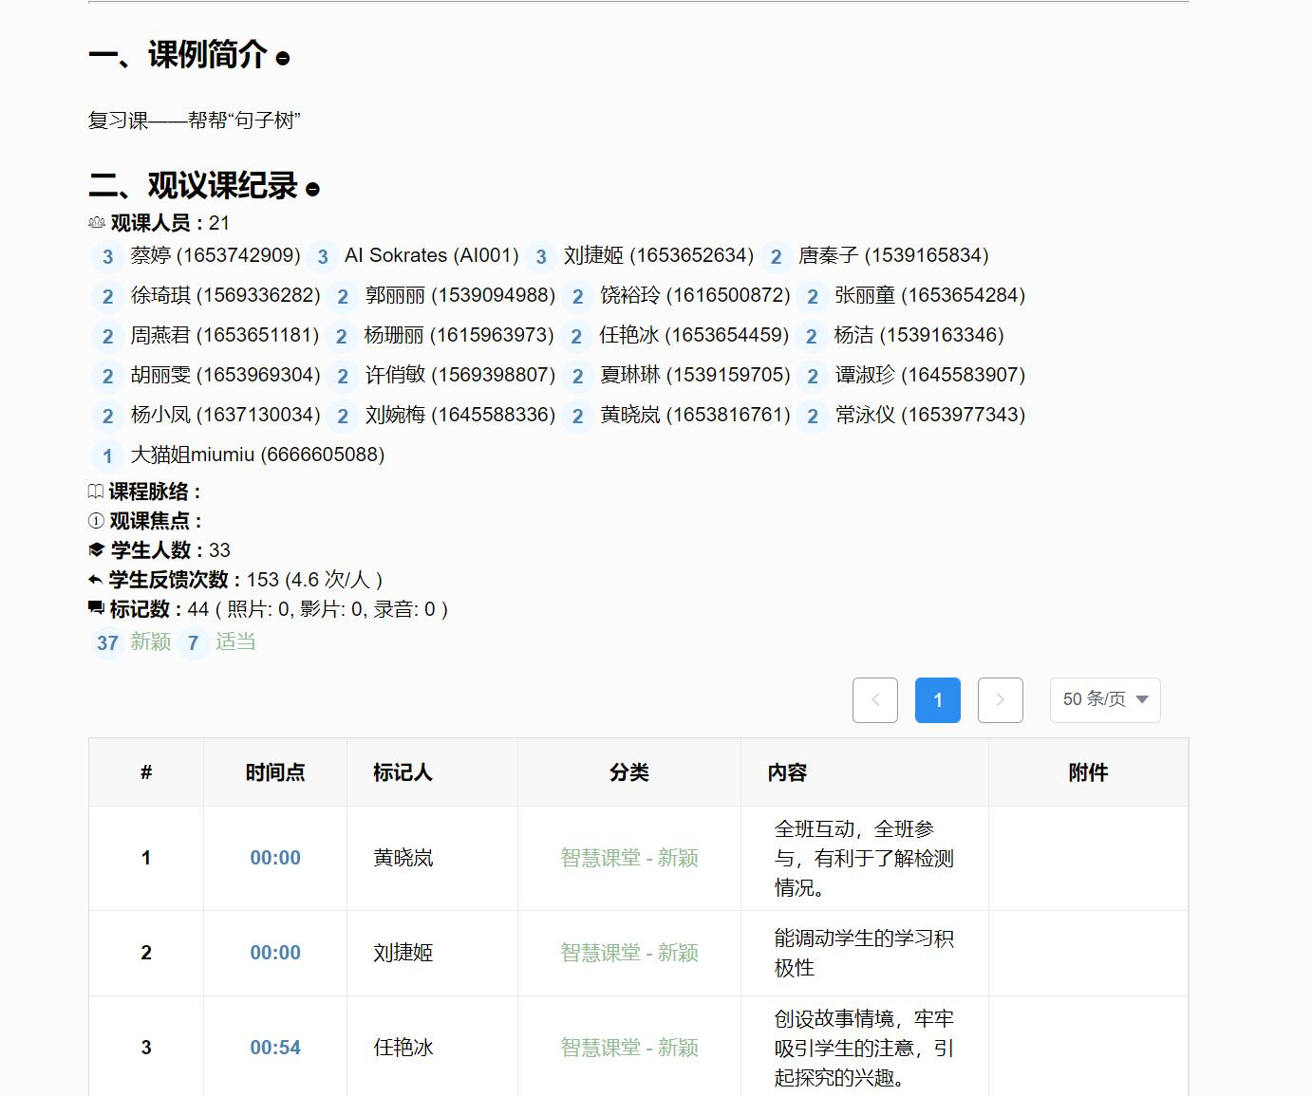Screen dimensions: 1312x1096
Task: Filter marks by the 新颖 tag
Action: coord(150,642)
